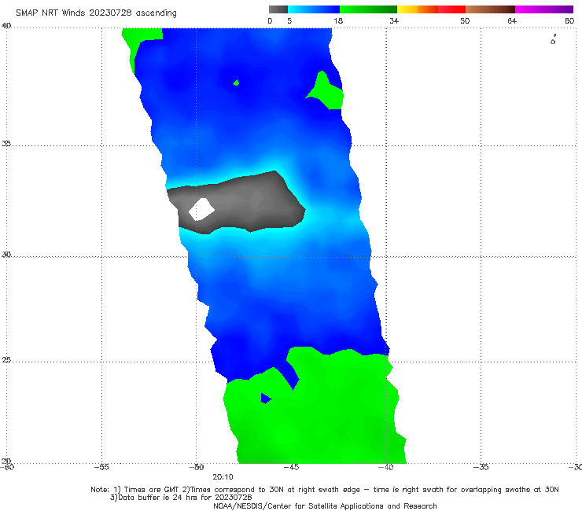Pick the magenta-purple colorbar segment
This screenshot has width=582, height=511.
coord(544,9)
